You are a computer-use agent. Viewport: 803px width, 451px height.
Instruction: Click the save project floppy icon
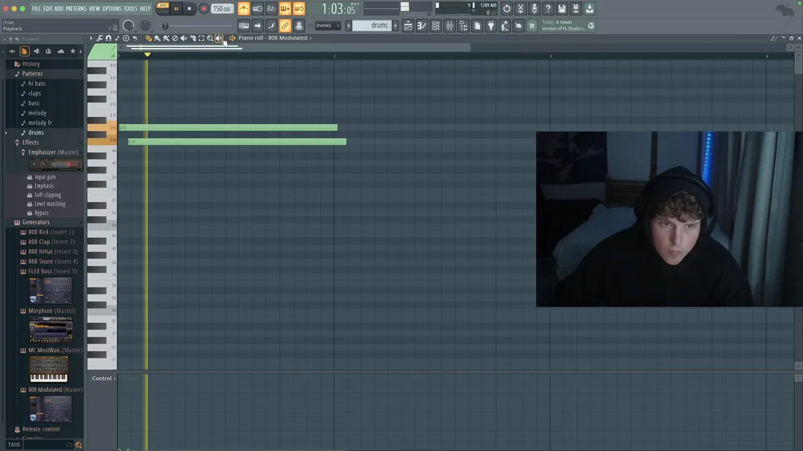pyautogui.click(x=562, y=9)
